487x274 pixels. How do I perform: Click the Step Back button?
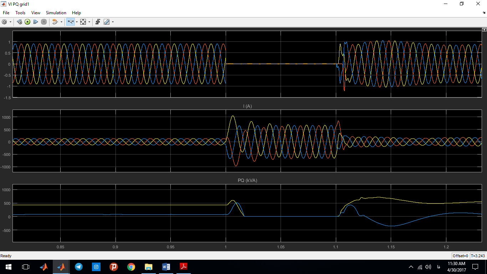tap(20, 22)
